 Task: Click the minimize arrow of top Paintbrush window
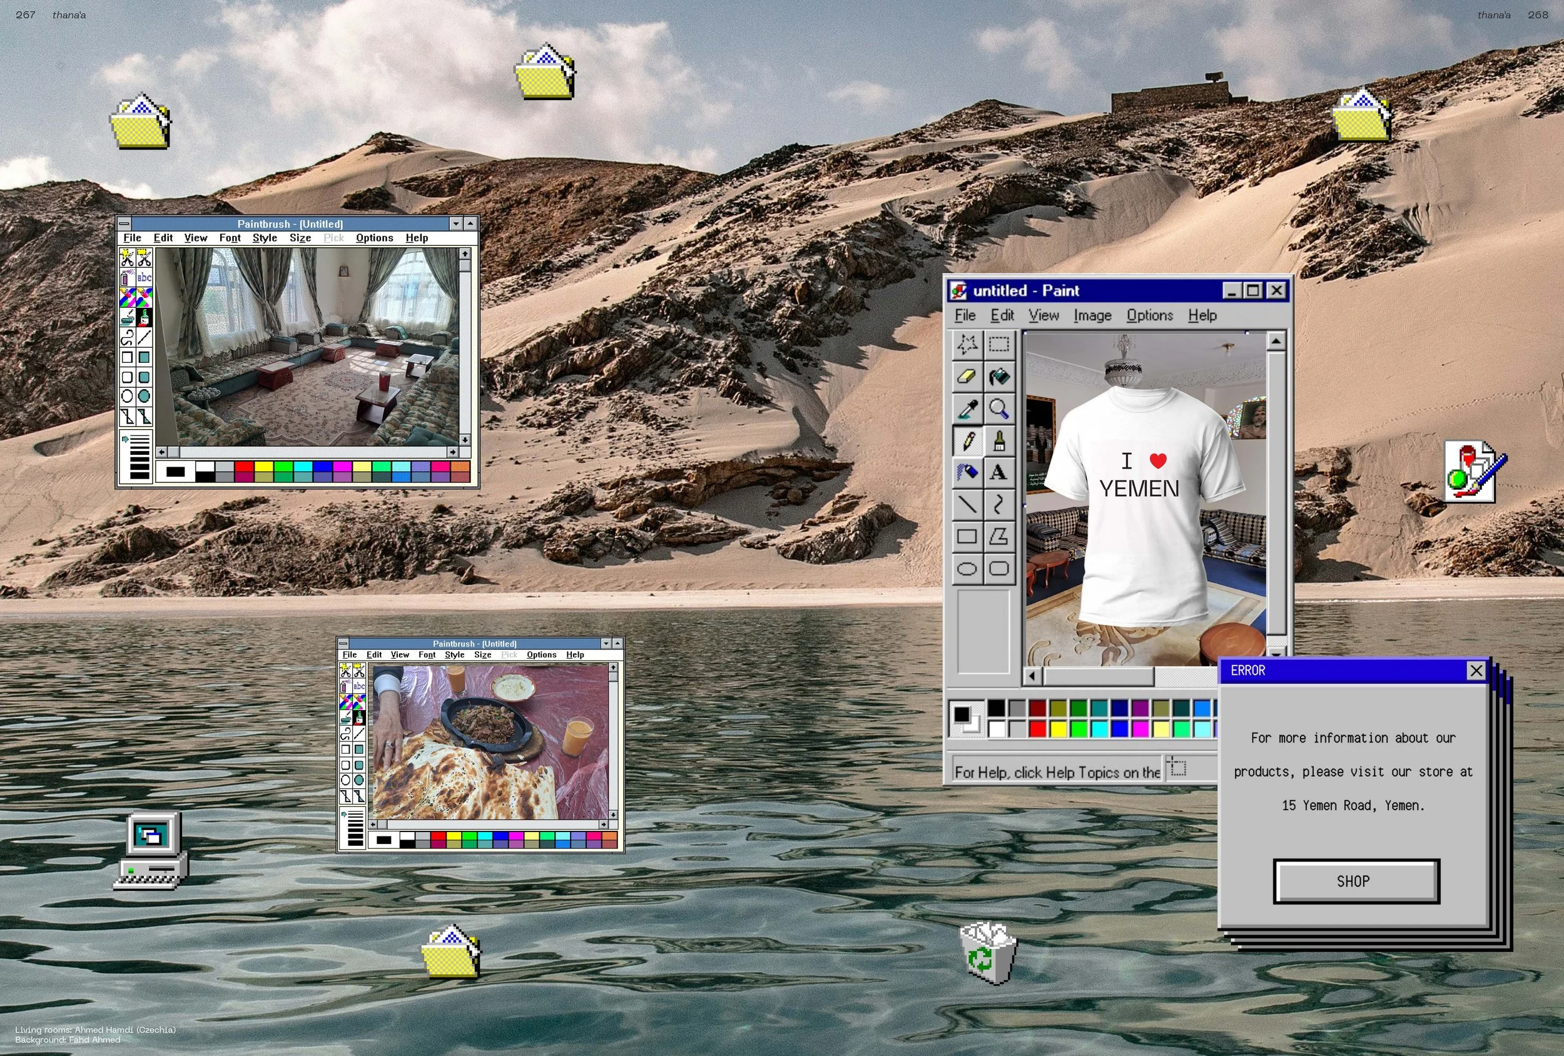pyautogui.click(x=456, y=223)
